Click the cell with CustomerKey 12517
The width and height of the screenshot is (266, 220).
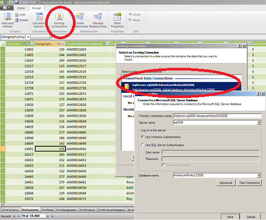coord(20,66)
